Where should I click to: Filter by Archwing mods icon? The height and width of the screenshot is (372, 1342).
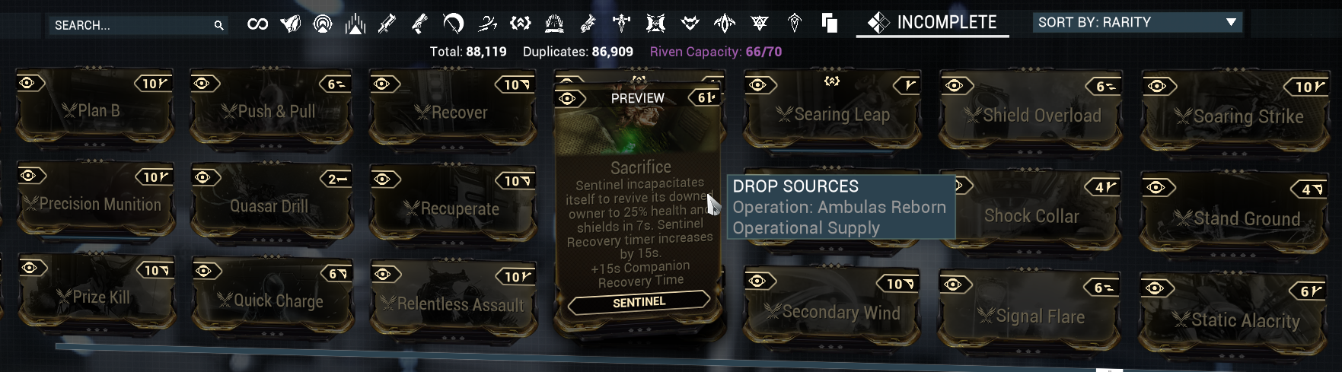[725, 24]
